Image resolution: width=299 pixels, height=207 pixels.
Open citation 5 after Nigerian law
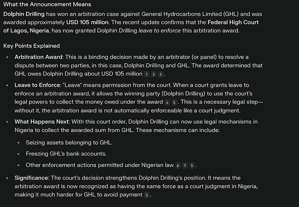point(192,166)
